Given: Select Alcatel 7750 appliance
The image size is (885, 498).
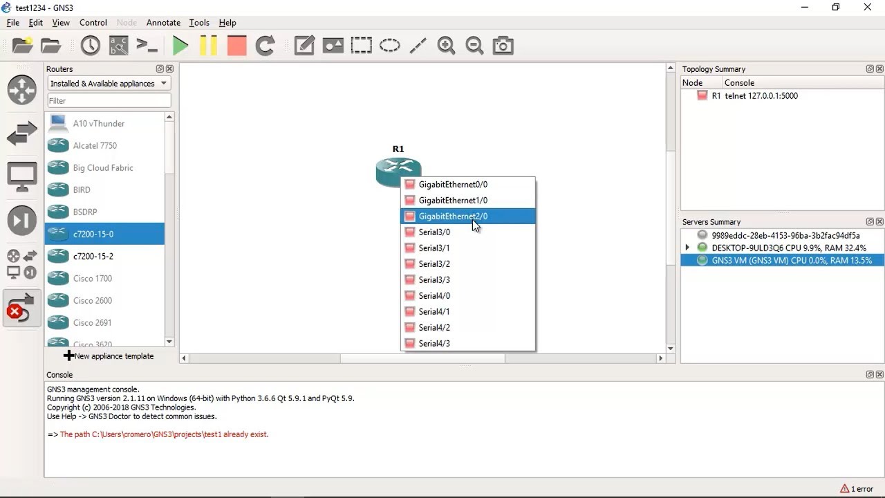Looking at the screenshot, I should [104, 146].
